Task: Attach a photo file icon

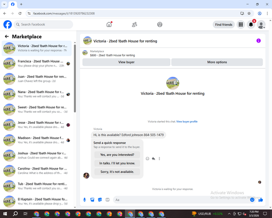Action: point(92,200)
